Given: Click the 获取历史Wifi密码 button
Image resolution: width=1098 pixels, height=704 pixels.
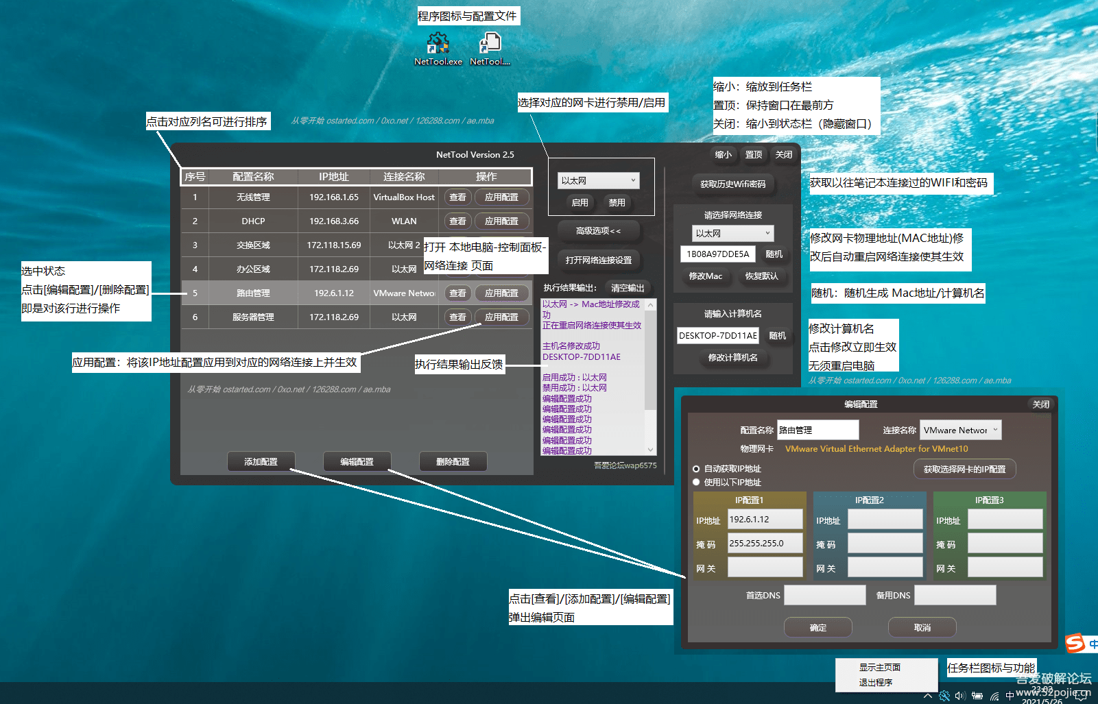Looking at the screenshot, I should coord(732,184).
